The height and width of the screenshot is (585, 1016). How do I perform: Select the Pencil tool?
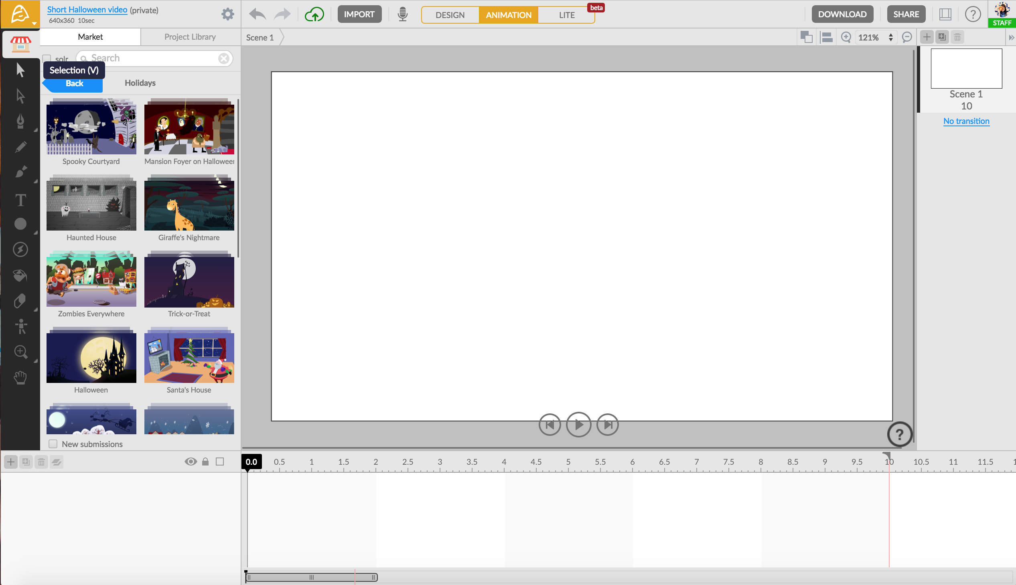(20, 147)
